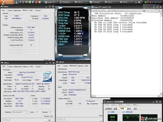This screenshot has width=163, height=122.
Task: Click the help question mark icon on the taskbar
Action: click(x=139, y=2)
